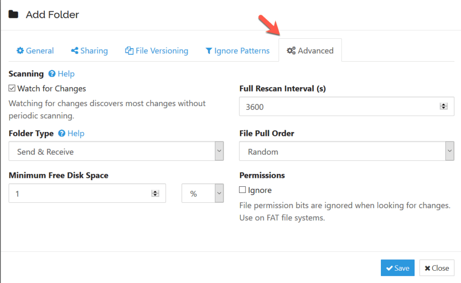Click the question mark icon beside Scanning
461x283 pixels.
pos(52,74)
